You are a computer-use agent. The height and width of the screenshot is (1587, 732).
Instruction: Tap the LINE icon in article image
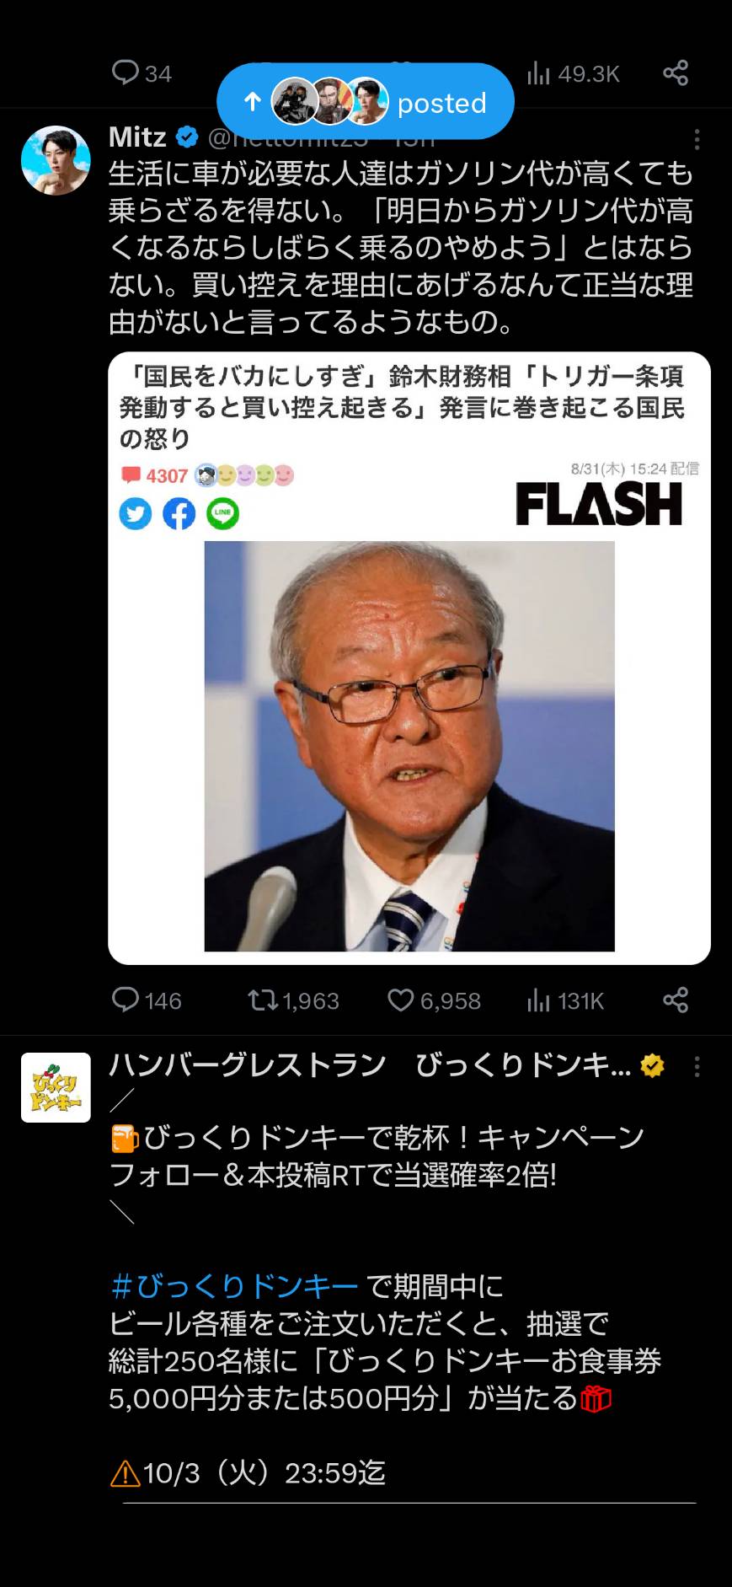click(222, 513)
